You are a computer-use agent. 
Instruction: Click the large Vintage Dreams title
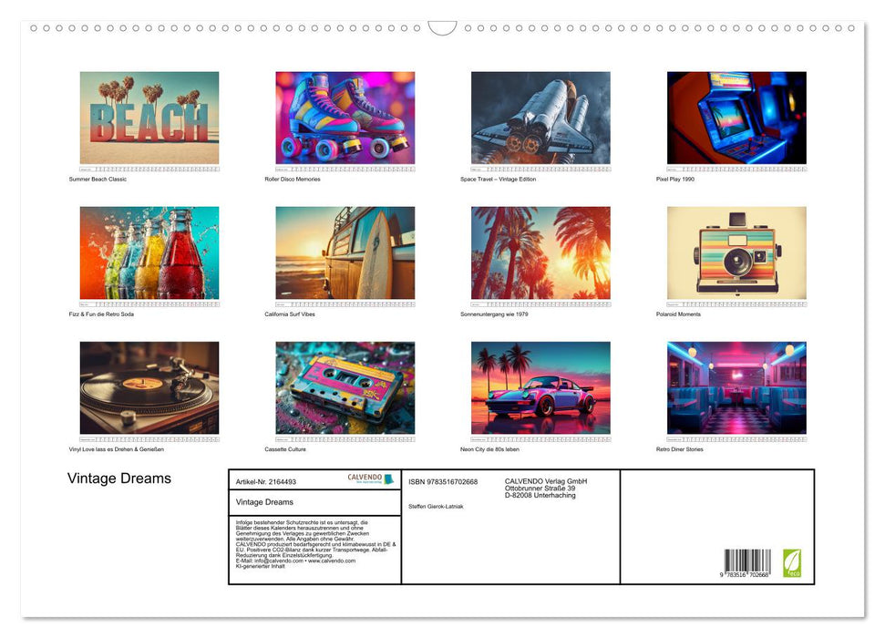119,478
